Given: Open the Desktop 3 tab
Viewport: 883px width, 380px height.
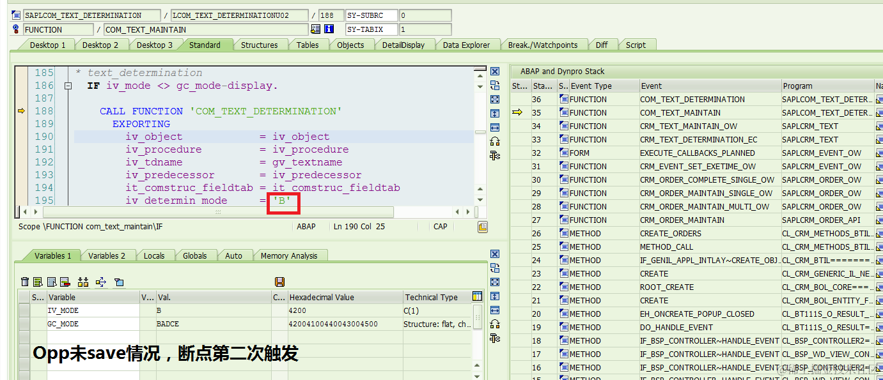Looking at the screenshot, I should click(155, 45).
